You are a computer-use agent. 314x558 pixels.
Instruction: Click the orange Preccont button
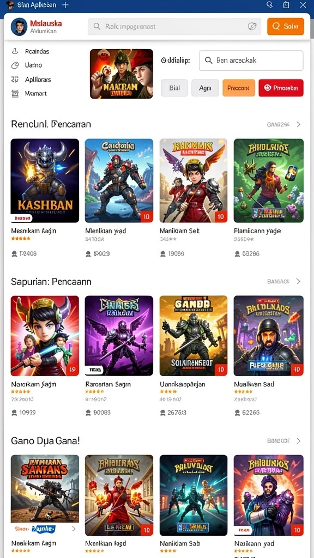(x=239, y=88)
